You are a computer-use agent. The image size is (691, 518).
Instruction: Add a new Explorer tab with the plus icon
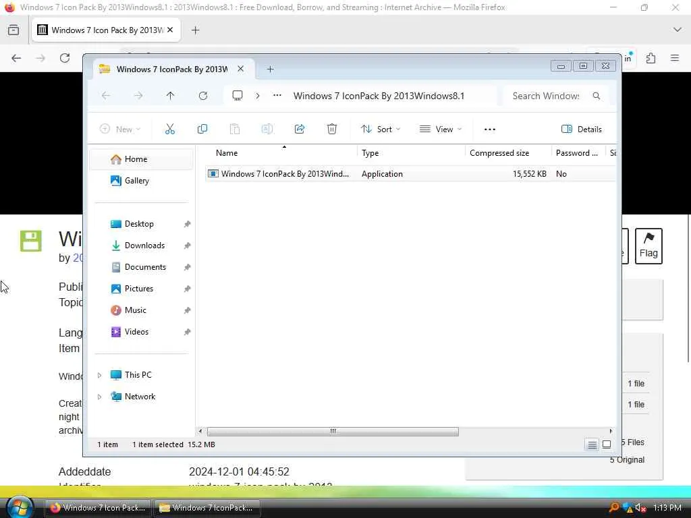click(x=270, y=69)
